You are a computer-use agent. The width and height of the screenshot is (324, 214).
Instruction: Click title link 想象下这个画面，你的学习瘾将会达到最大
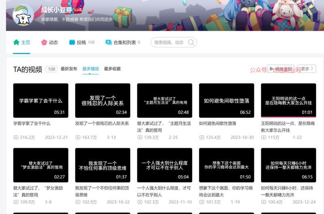tap(226, 191)
